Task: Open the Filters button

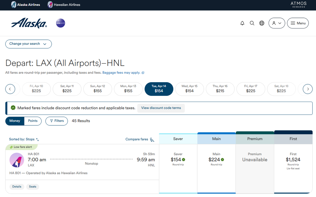Action: coord(57,121)
